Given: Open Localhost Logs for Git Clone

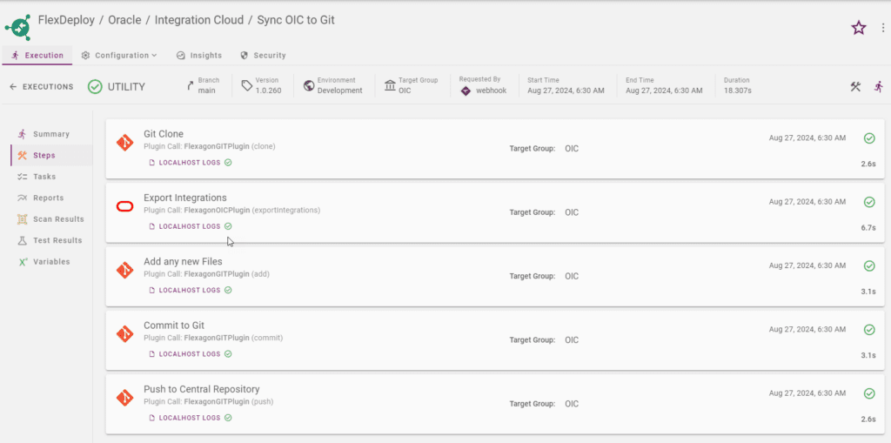Looking at the screenshot, I should tap(190, 163).
